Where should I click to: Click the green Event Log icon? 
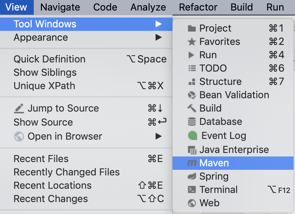[193, 135]
